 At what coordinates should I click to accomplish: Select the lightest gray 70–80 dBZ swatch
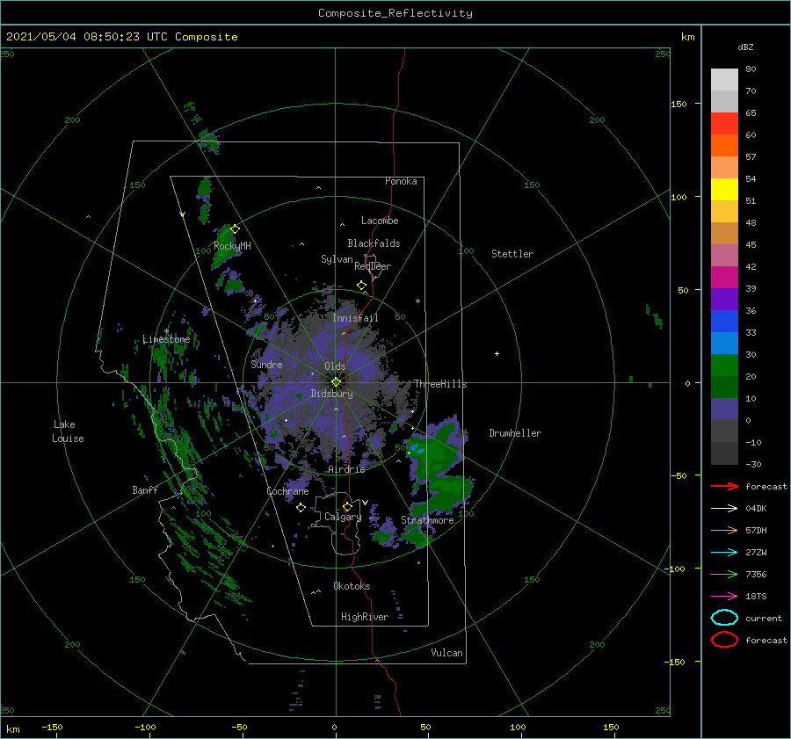tap(724, 80)
